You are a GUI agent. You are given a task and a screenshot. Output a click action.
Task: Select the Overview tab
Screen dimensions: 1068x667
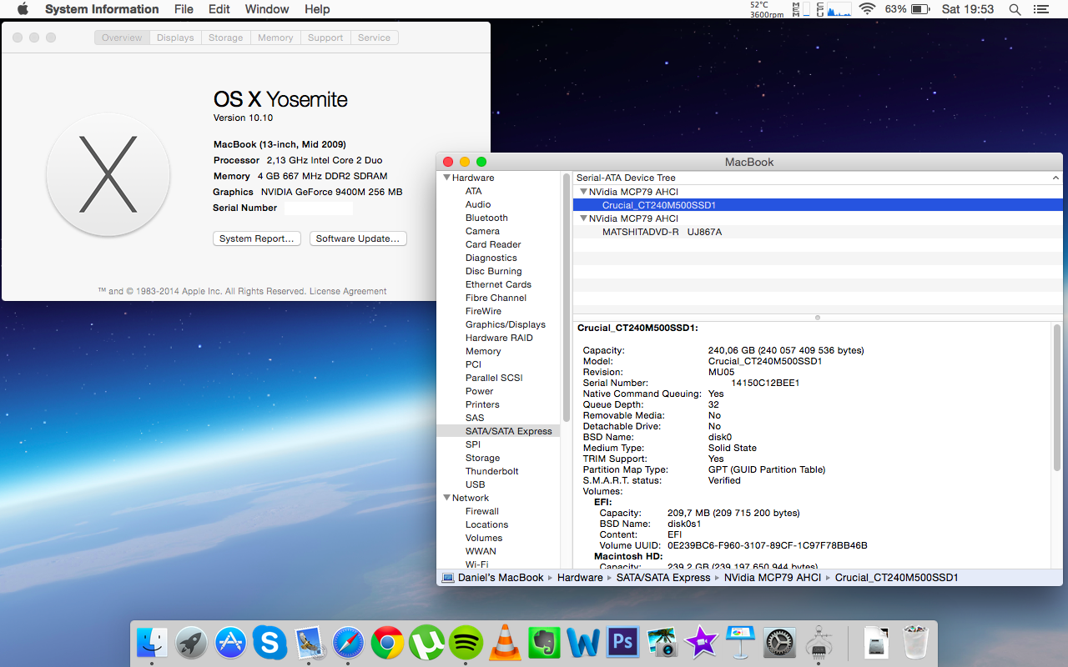122,38
